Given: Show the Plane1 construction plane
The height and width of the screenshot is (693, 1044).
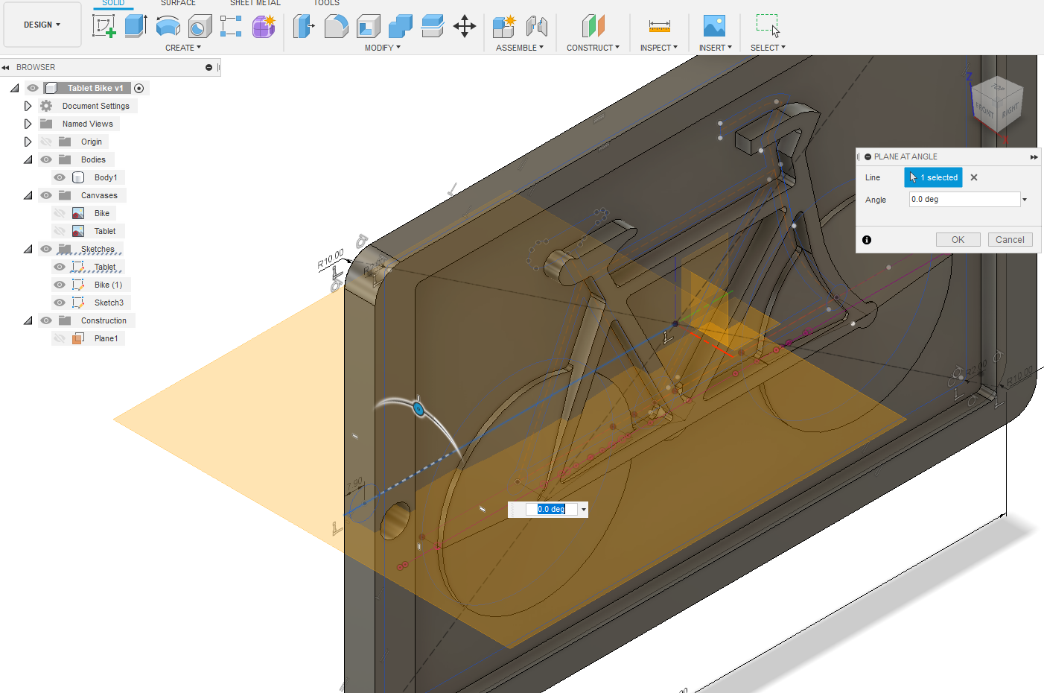Looking at the screenshot, I should (x=60, y=338).
